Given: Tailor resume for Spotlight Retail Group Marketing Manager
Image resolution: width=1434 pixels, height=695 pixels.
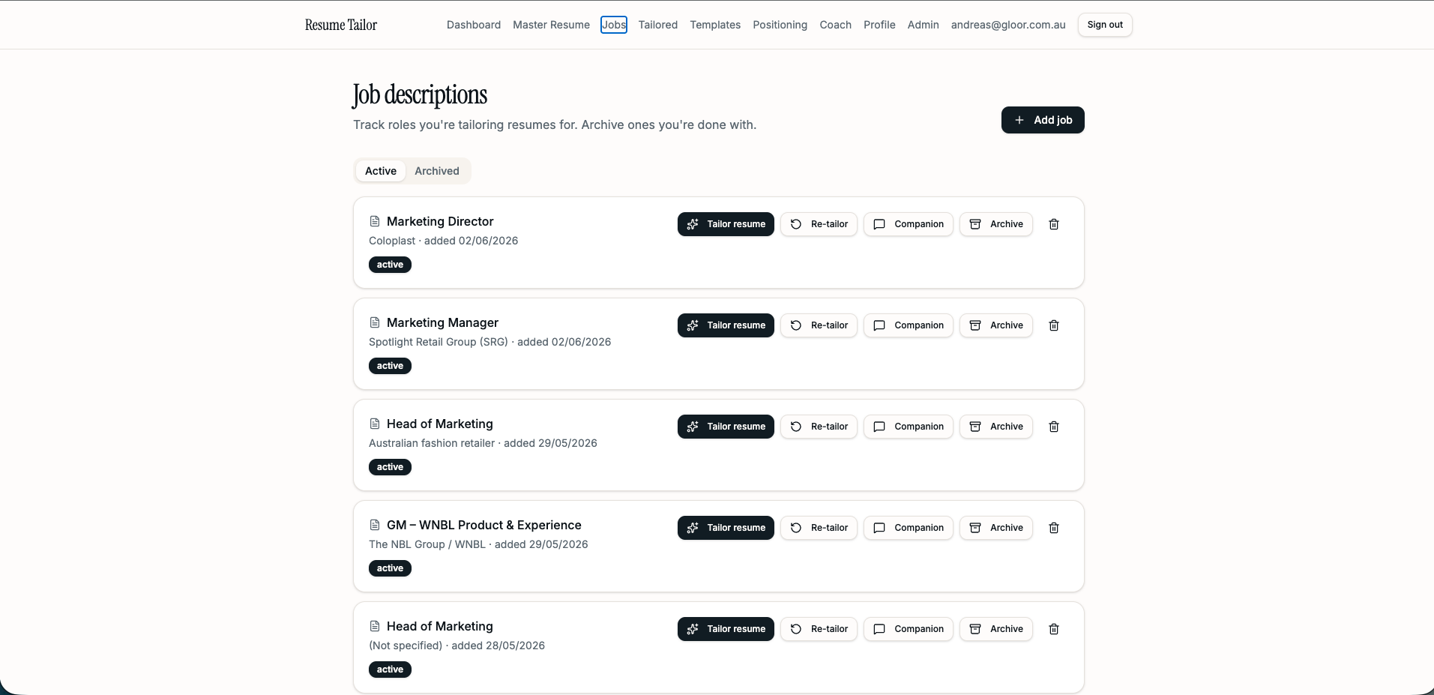Looking at the screenshot, I should [726, 325].
